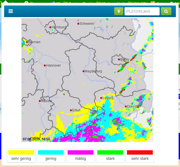
Task: Open the hamburger menu
Action: [11, 11]
